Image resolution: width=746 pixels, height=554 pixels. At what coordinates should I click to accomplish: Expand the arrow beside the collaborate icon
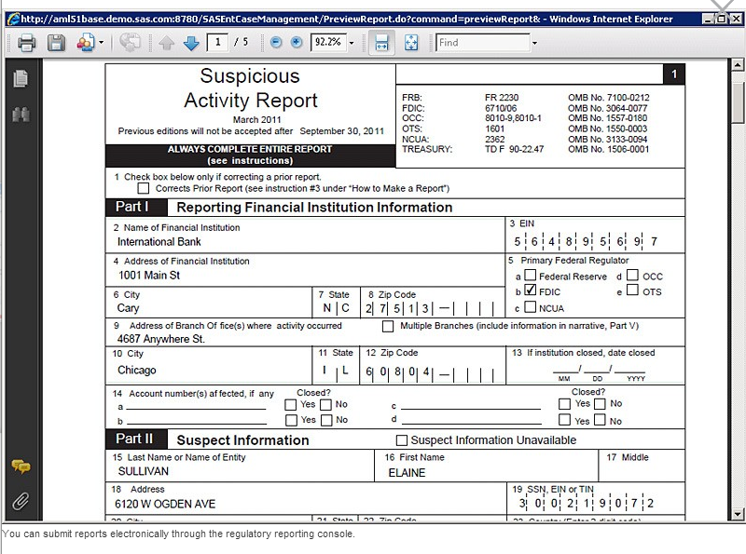point(101,43)
